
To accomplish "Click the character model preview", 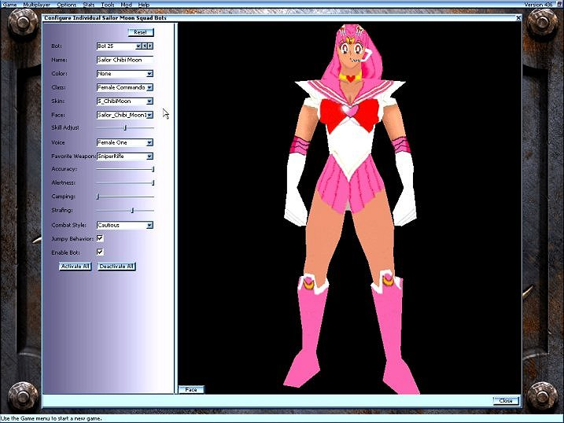I will pyautogui.click(x=351, y=208).
